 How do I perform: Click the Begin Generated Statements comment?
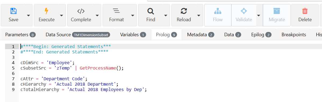66,46
